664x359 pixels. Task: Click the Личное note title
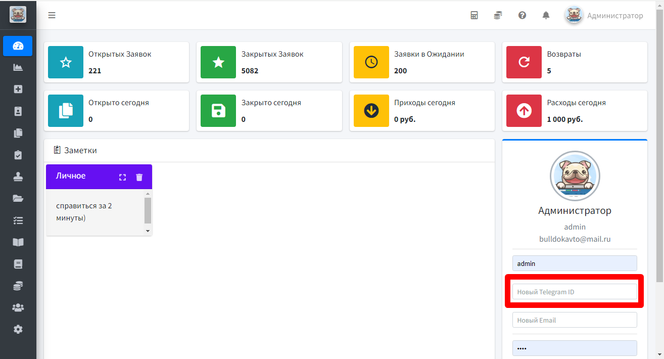71,176
